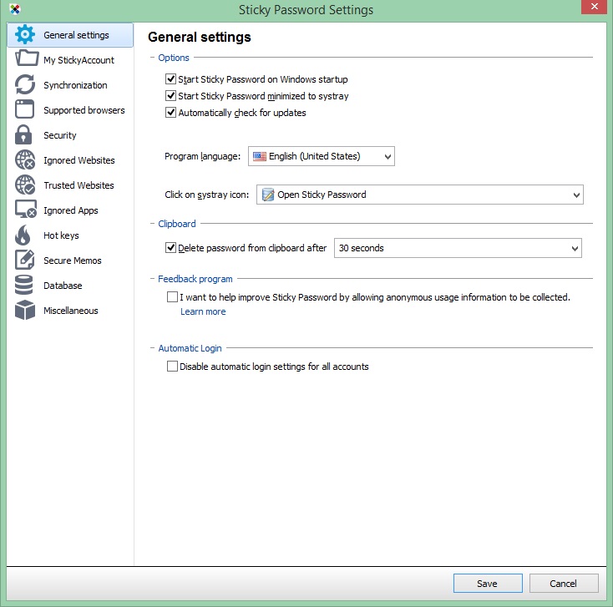Uncheck Automatically check for updates
This screenshot has width=613, height=607.
point(170,113)
